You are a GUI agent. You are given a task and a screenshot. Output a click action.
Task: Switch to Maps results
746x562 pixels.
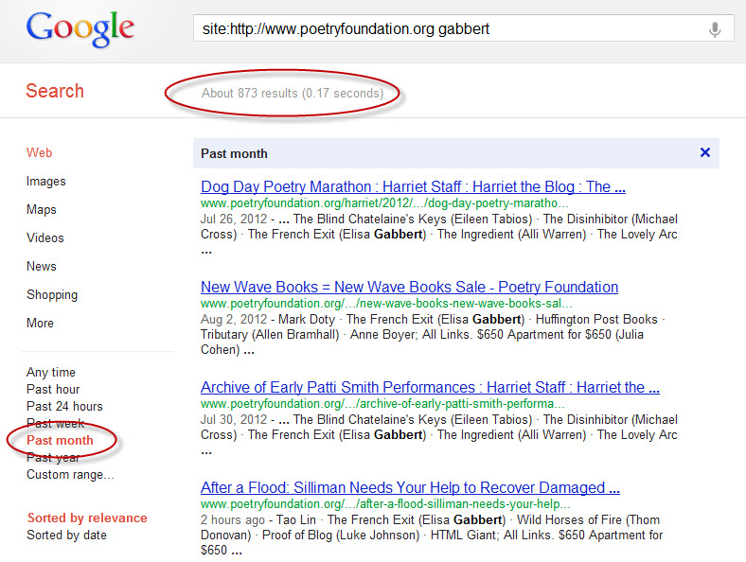41,210
